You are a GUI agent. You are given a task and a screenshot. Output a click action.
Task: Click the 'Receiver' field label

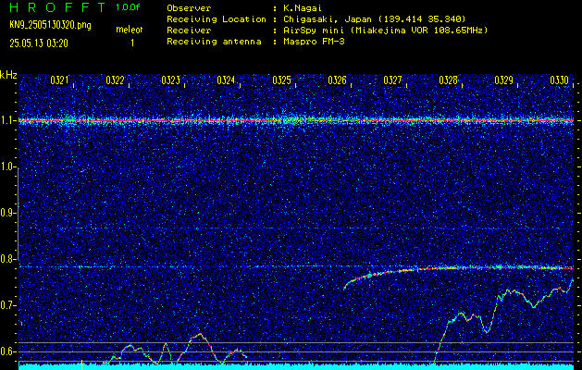click(189, 31)
